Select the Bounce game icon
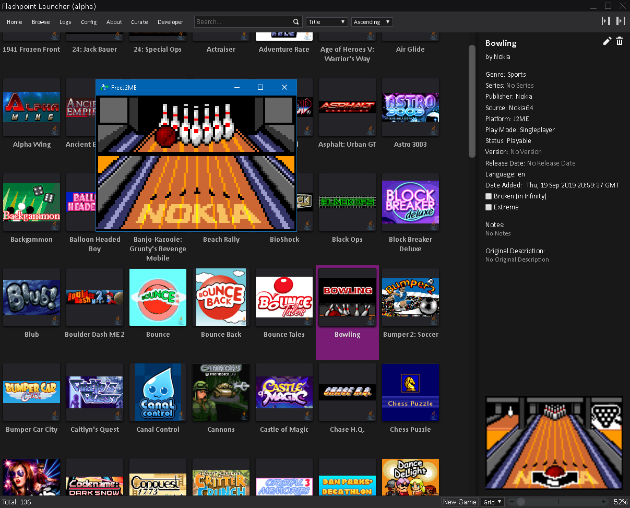Viewport: 630px width, 508px height. pos(158,297)
